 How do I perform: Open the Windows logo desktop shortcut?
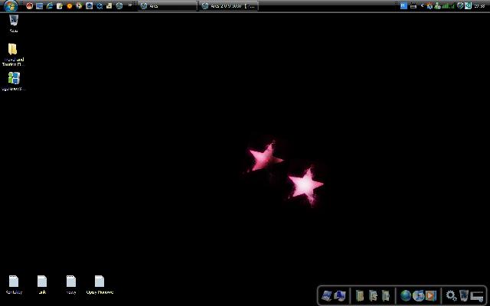click(13, 78)
